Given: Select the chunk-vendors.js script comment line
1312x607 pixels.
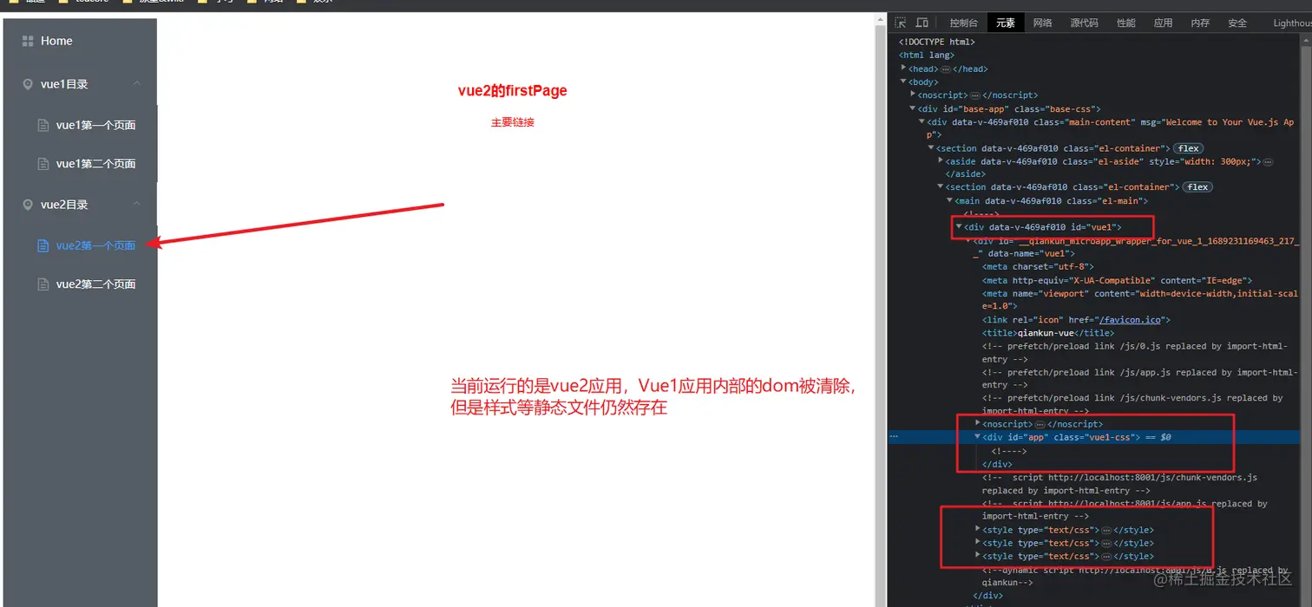Looking at the screenshot, I should click(1119, 484).
